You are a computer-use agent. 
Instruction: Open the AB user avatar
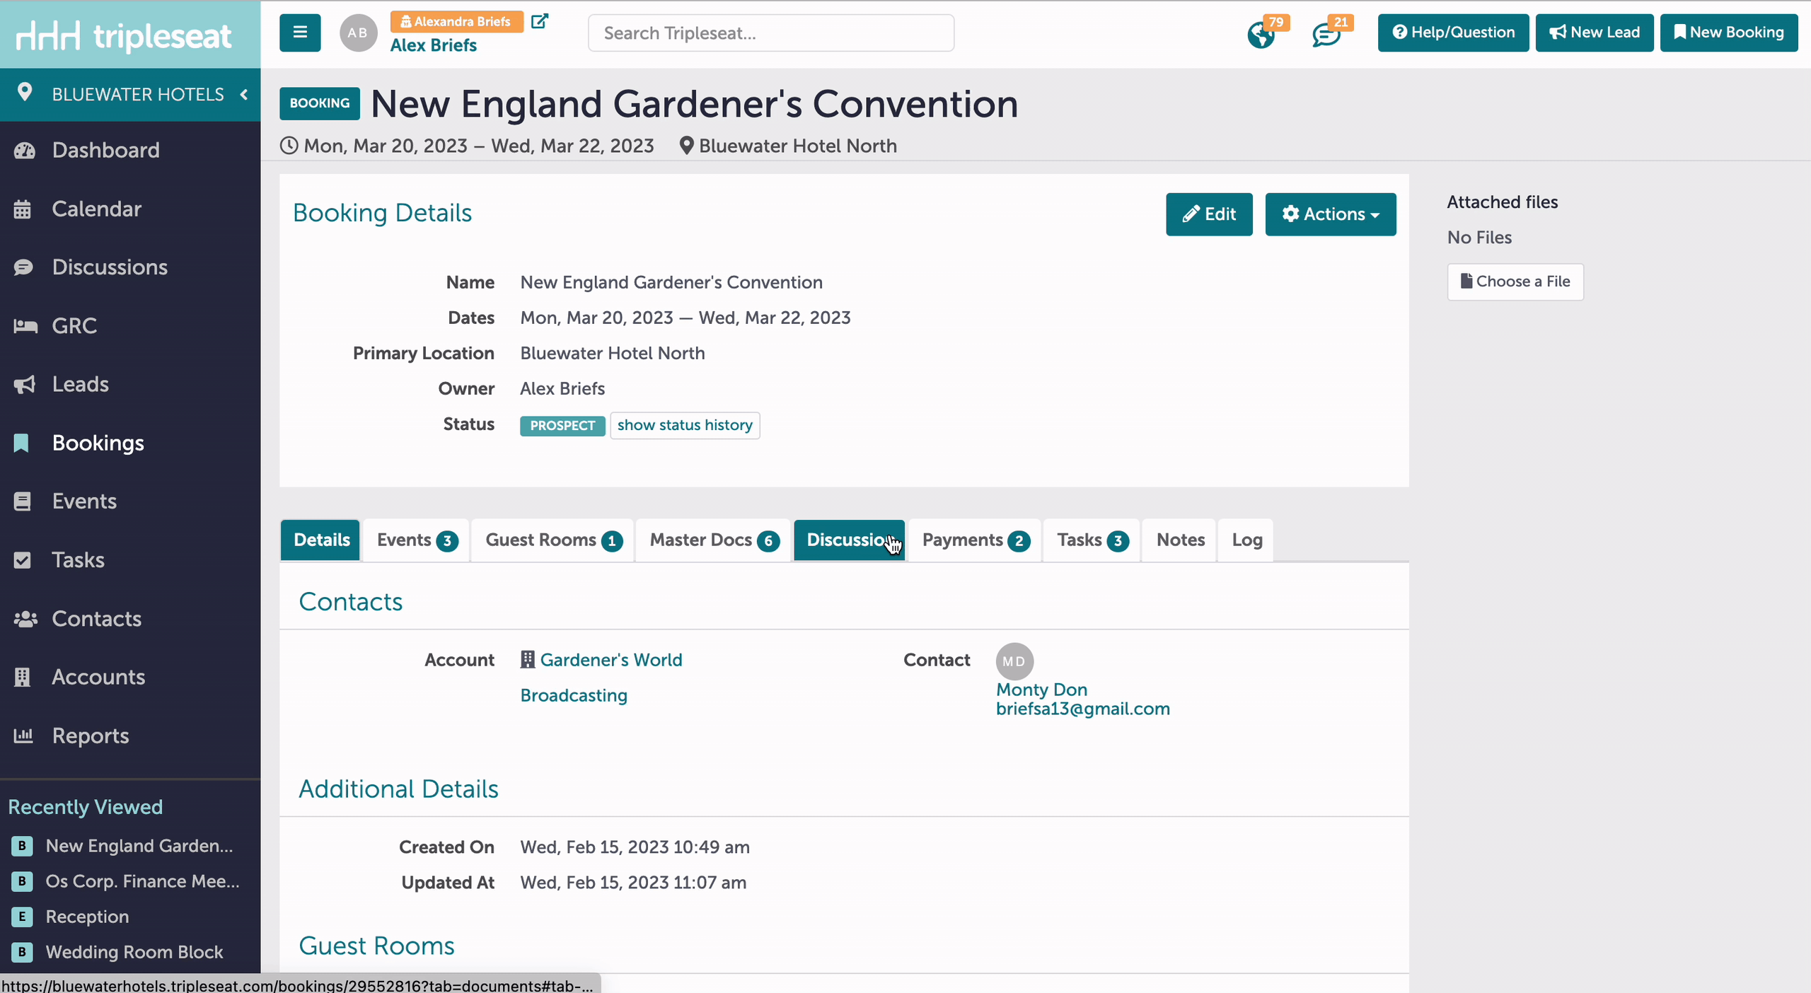pos(358,33)
